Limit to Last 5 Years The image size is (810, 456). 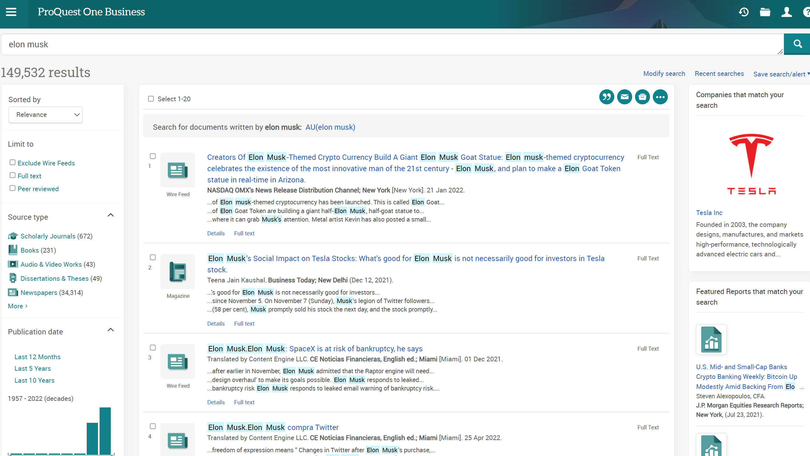pyautogui.click(x=32, y=369)
